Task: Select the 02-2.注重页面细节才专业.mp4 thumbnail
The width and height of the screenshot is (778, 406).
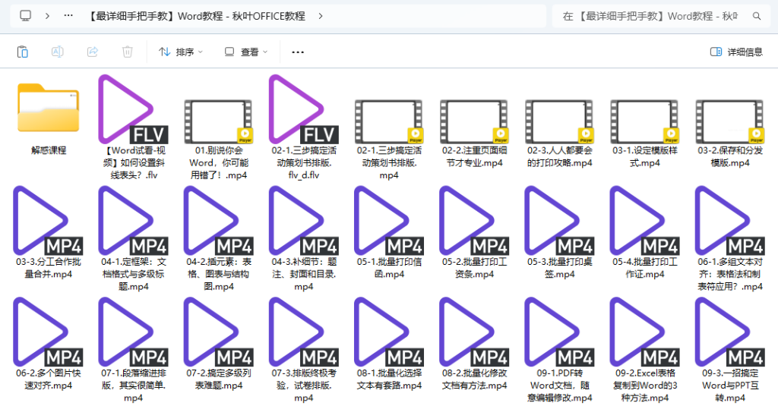Action: (x=474, y=121)
